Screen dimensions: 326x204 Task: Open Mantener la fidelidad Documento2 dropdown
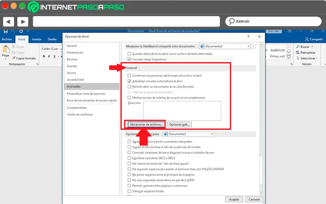[225, 46]
